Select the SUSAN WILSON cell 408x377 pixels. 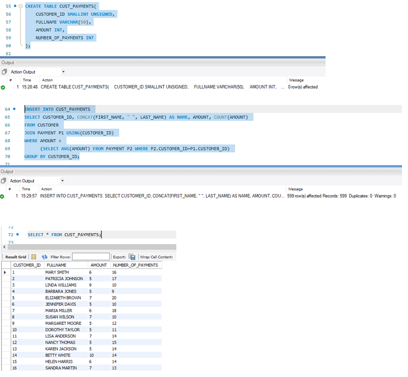tap(66, 317)
